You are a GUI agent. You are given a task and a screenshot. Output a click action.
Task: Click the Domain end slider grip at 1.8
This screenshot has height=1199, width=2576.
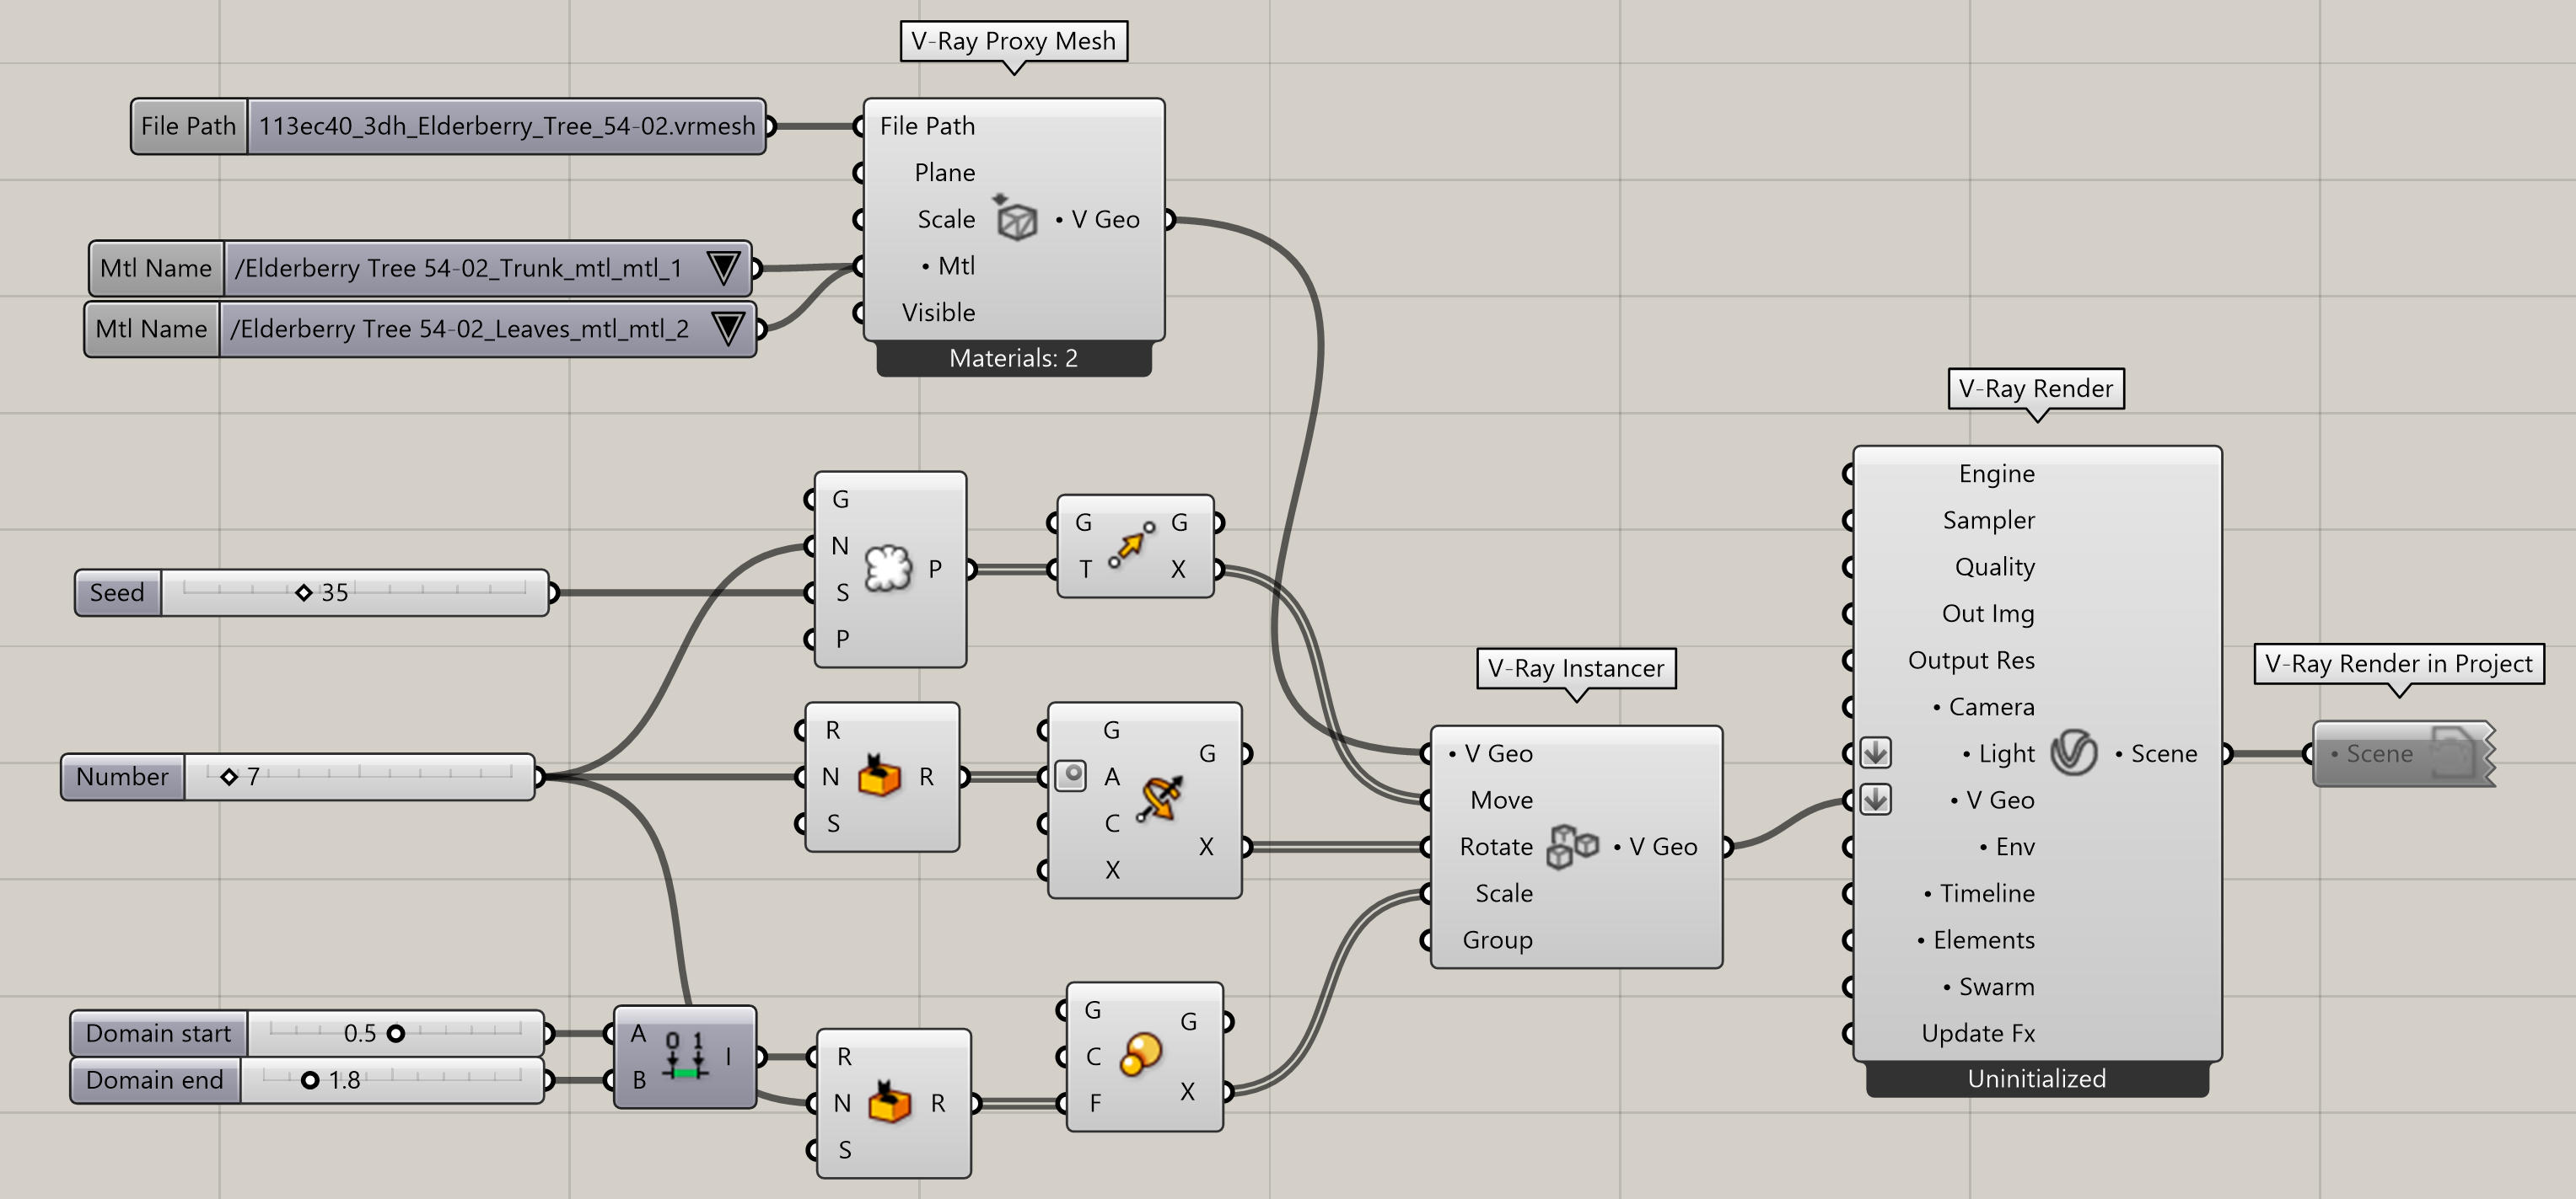pyautogui.click(x=310, y=1080)
